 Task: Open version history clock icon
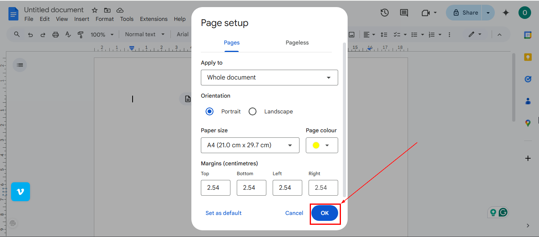pos(385,13)
